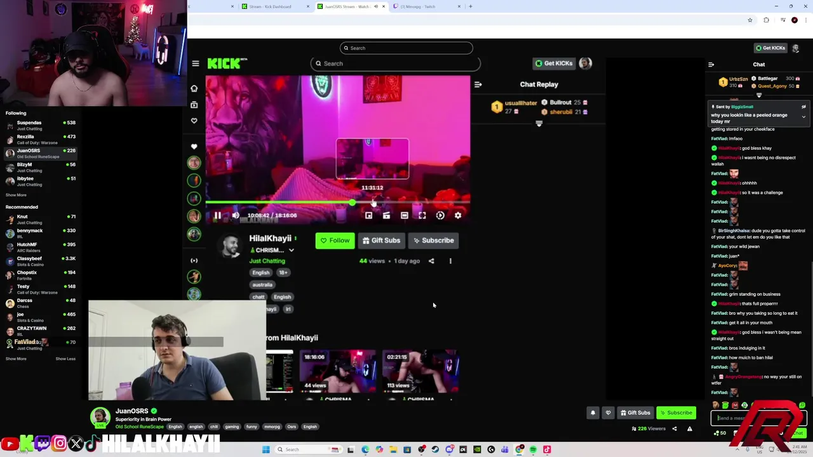Report the JuanOSRS stream warning icon
The width and height of the screenshot is (813, 457).
point(690,428)
